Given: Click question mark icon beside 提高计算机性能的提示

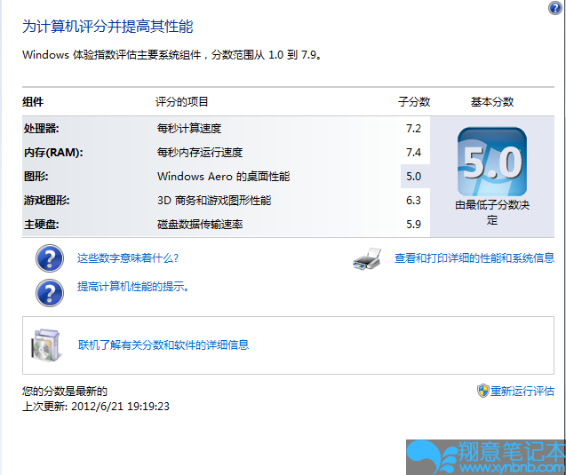Looking at the screenshot, I should point(50,293).
